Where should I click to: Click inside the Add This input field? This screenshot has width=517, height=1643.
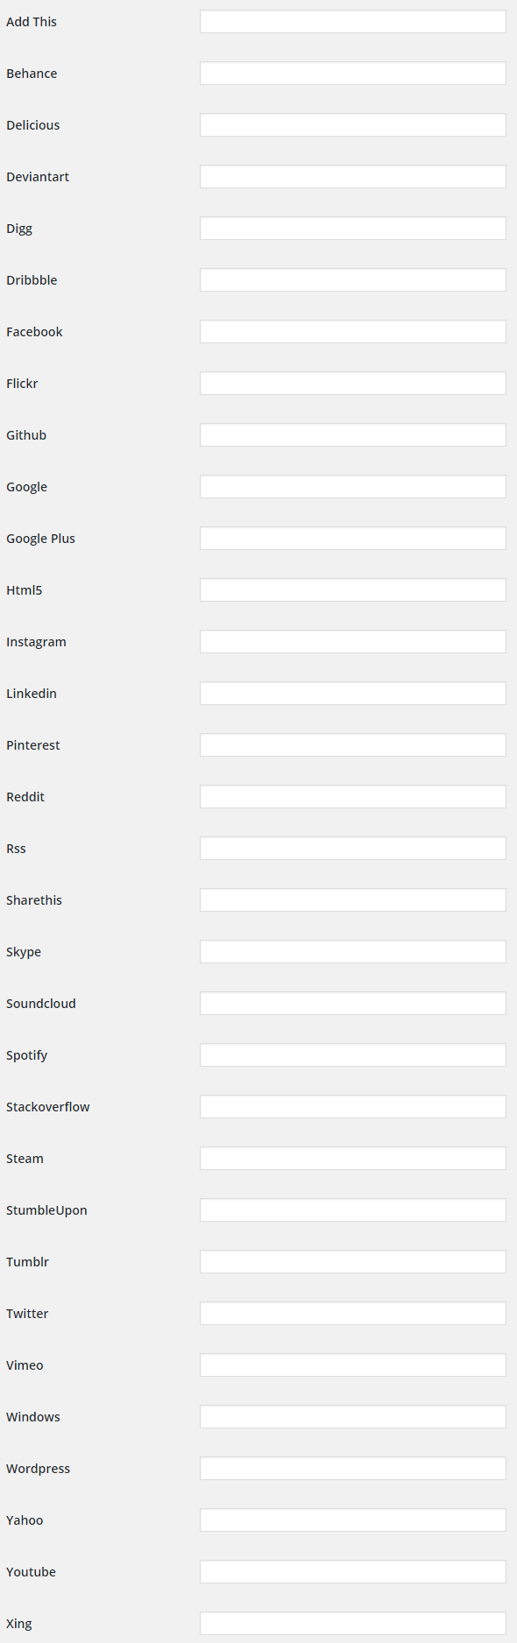pos(352,20)
